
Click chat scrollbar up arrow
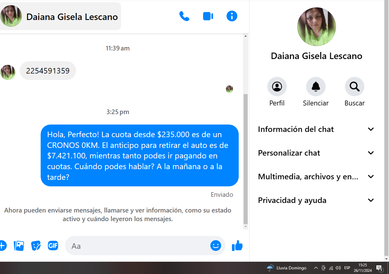245,36
